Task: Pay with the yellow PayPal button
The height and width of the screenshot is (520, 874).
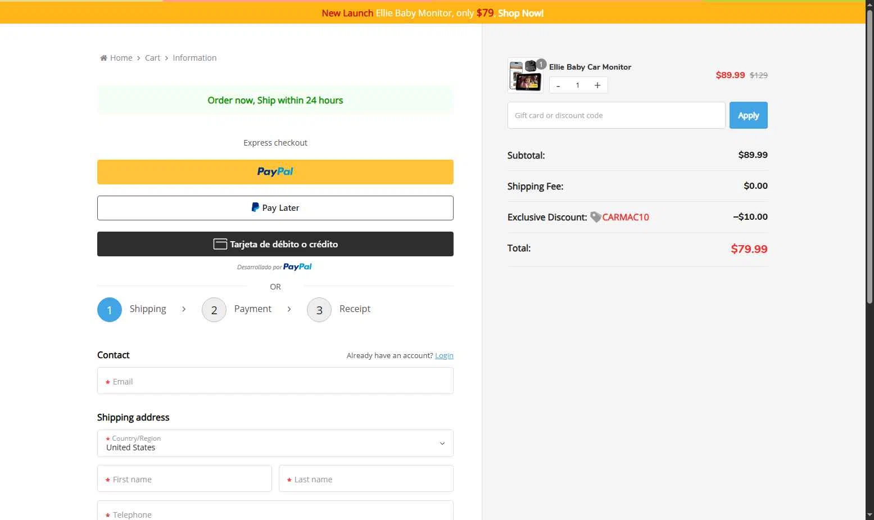Action: [x=275, y=172]
